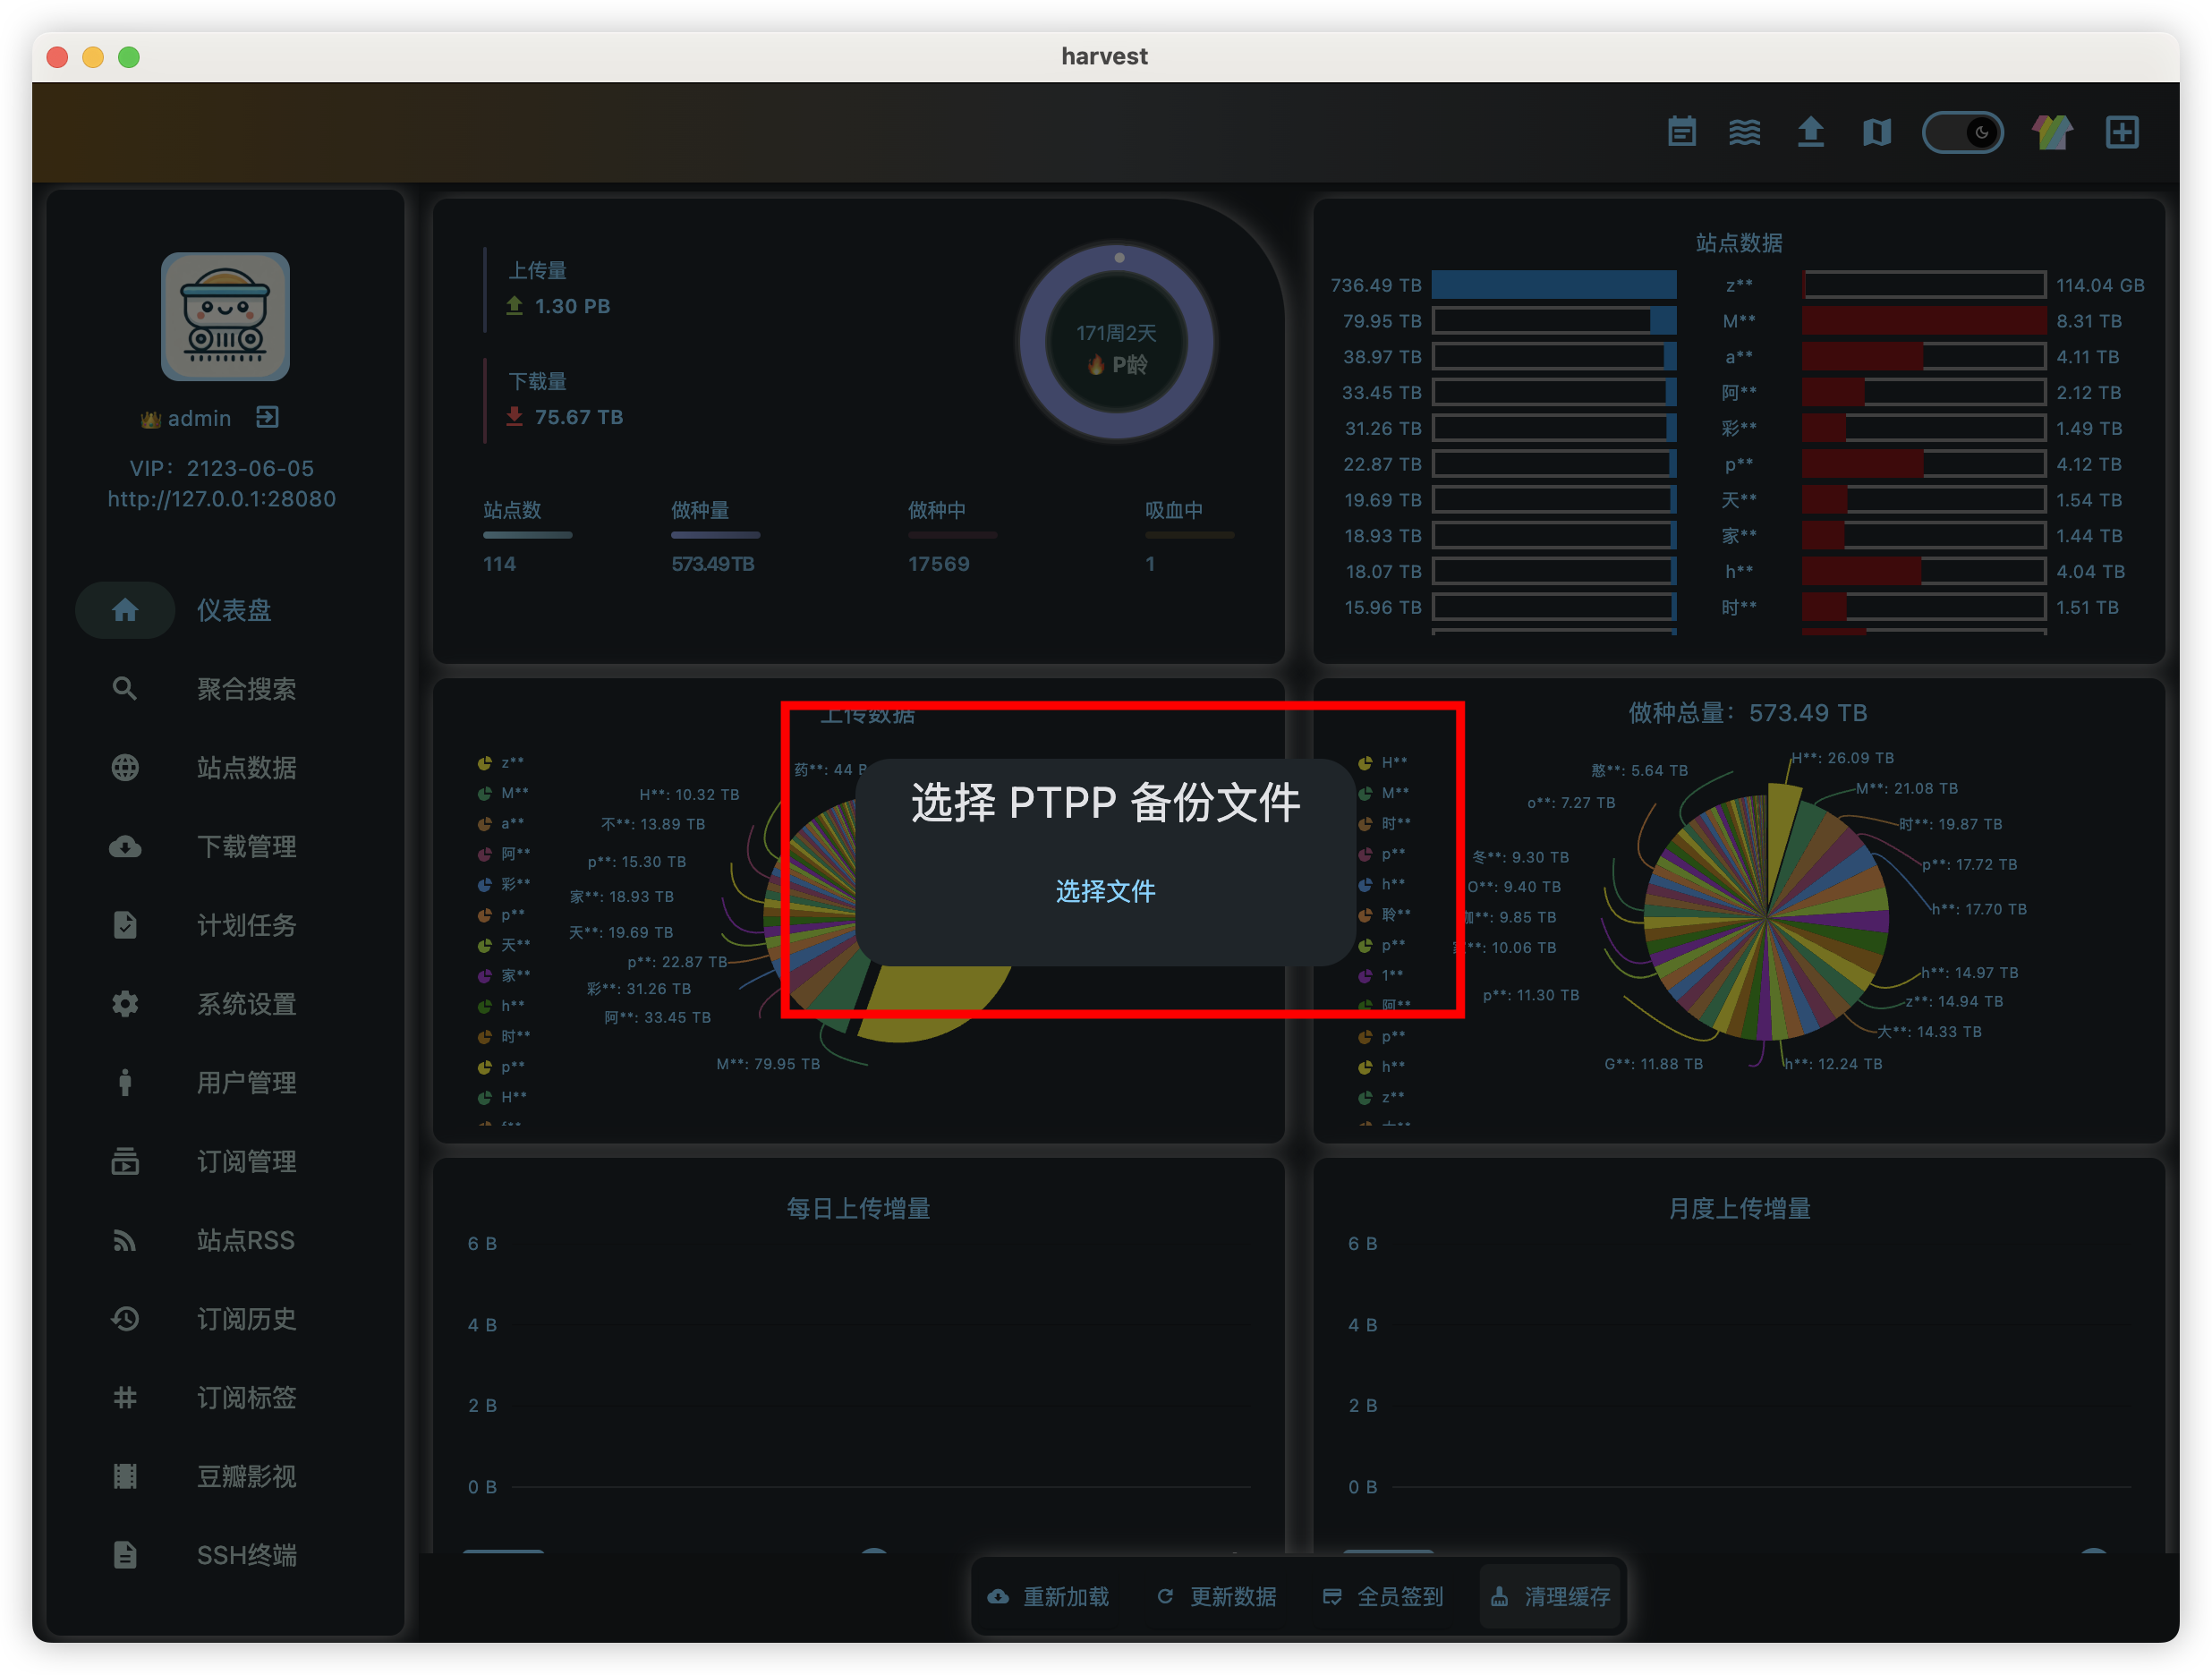The image size is (2212, 1675).
Task: Toggle the dark mode moon switch
Action: pyautogui.click(x=1962, y=132)
